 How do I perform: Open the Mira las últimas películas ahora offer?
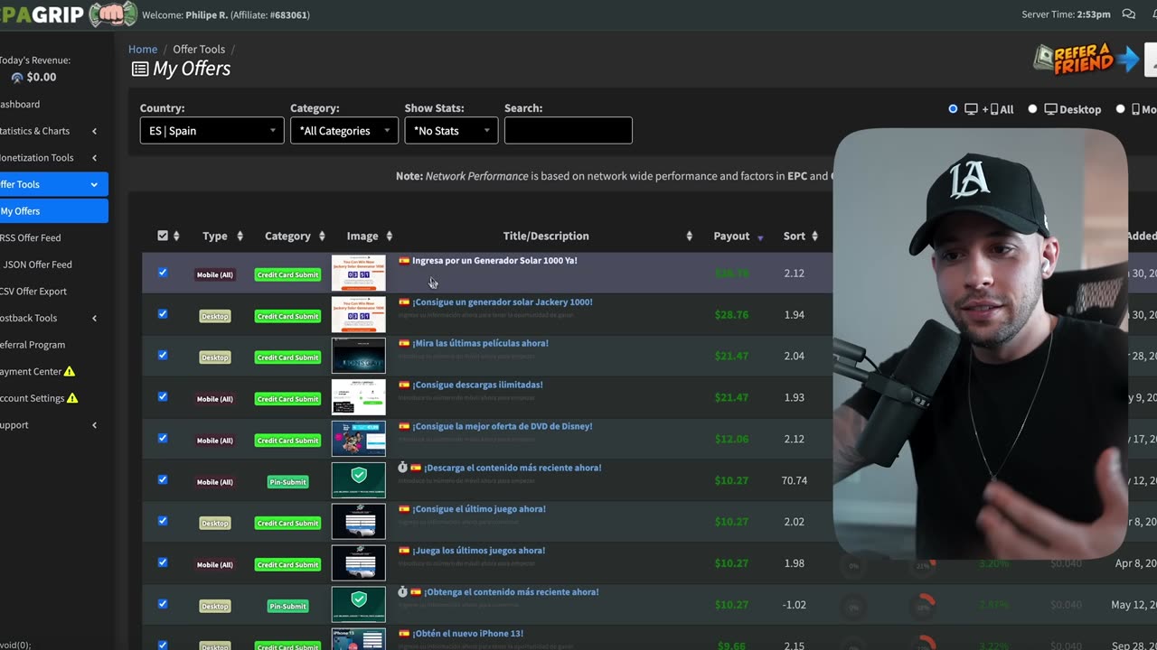point(481,343)
